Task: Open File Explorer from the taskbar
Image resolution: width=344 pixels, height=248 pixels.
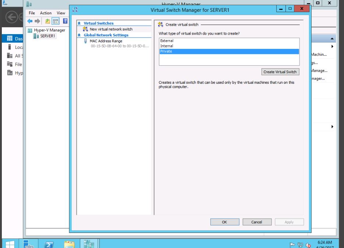Action: [69, 244]
